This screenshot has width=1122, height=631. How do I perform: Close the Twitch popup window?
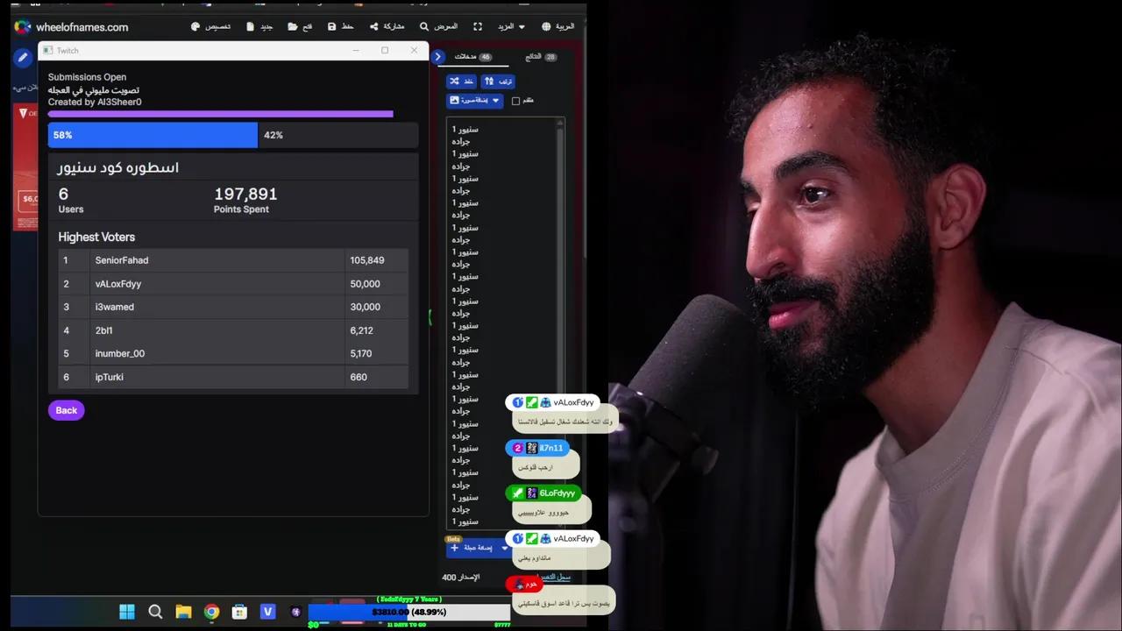pyautogui.click(x=414, y=50)
